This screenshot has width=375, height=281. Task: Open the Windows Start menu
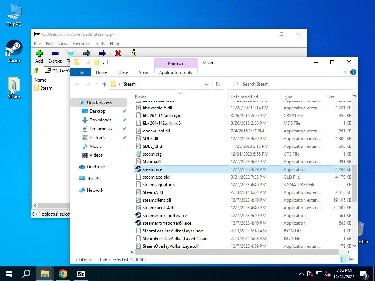pyautogui.click(x=9, y=274)
